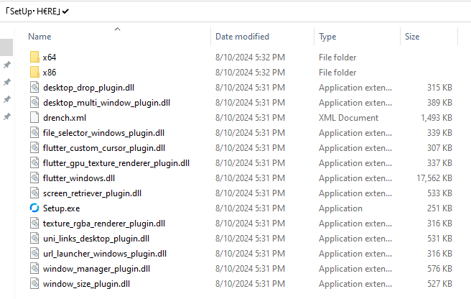Click the 17,562 KB size value
Screen dimensions: 471x299
434,178
